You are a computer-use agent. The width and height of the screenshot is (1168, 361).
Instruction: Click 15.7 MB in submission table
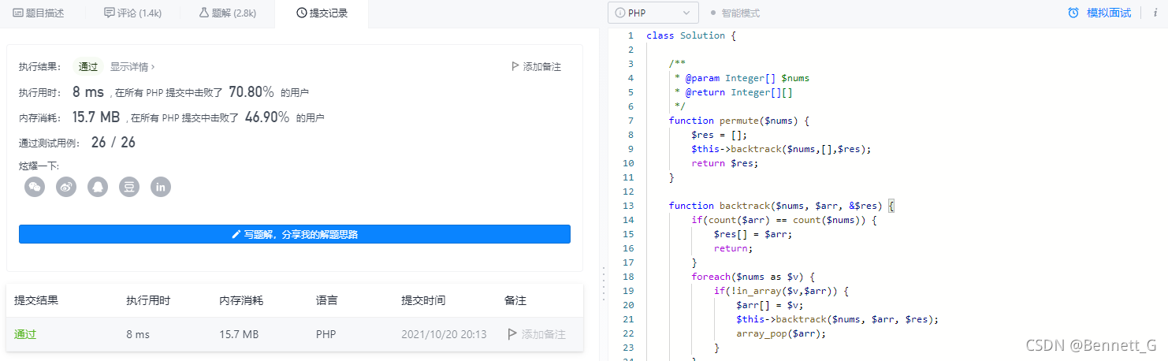[x=239, y=334]
